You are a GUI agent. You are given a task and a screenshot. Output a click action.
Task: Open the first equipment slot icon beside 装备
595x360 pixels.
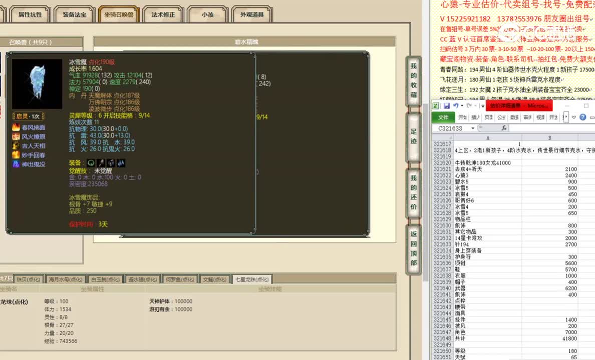click(91, 162)
